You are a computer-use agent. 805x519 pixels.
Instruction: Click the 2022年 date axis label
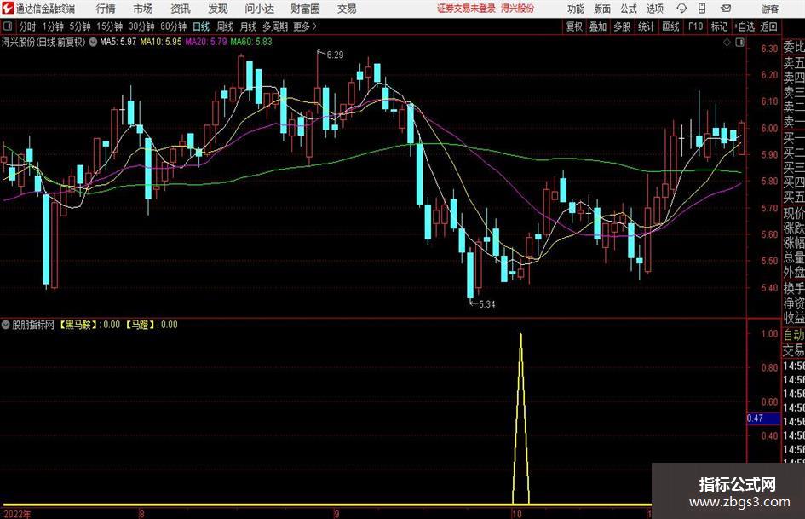point(16,514)
